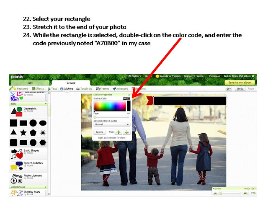Open the Frames section
268x201 pixels.
point(103,89)
